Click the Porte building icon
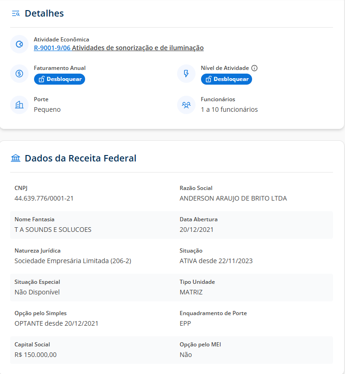 point(19,105)
